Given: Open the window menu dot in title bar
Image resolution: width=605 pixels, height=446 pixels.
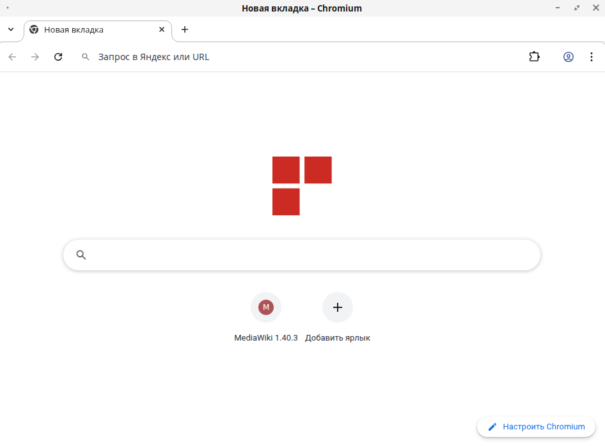Looking at the screenshot, I should coord(7,8).
